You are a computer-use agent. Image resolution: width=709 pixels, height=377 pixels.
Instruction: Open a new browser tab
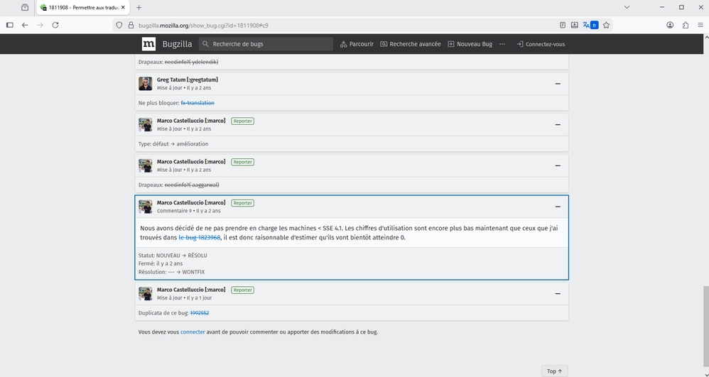click(x=139, y=7)
